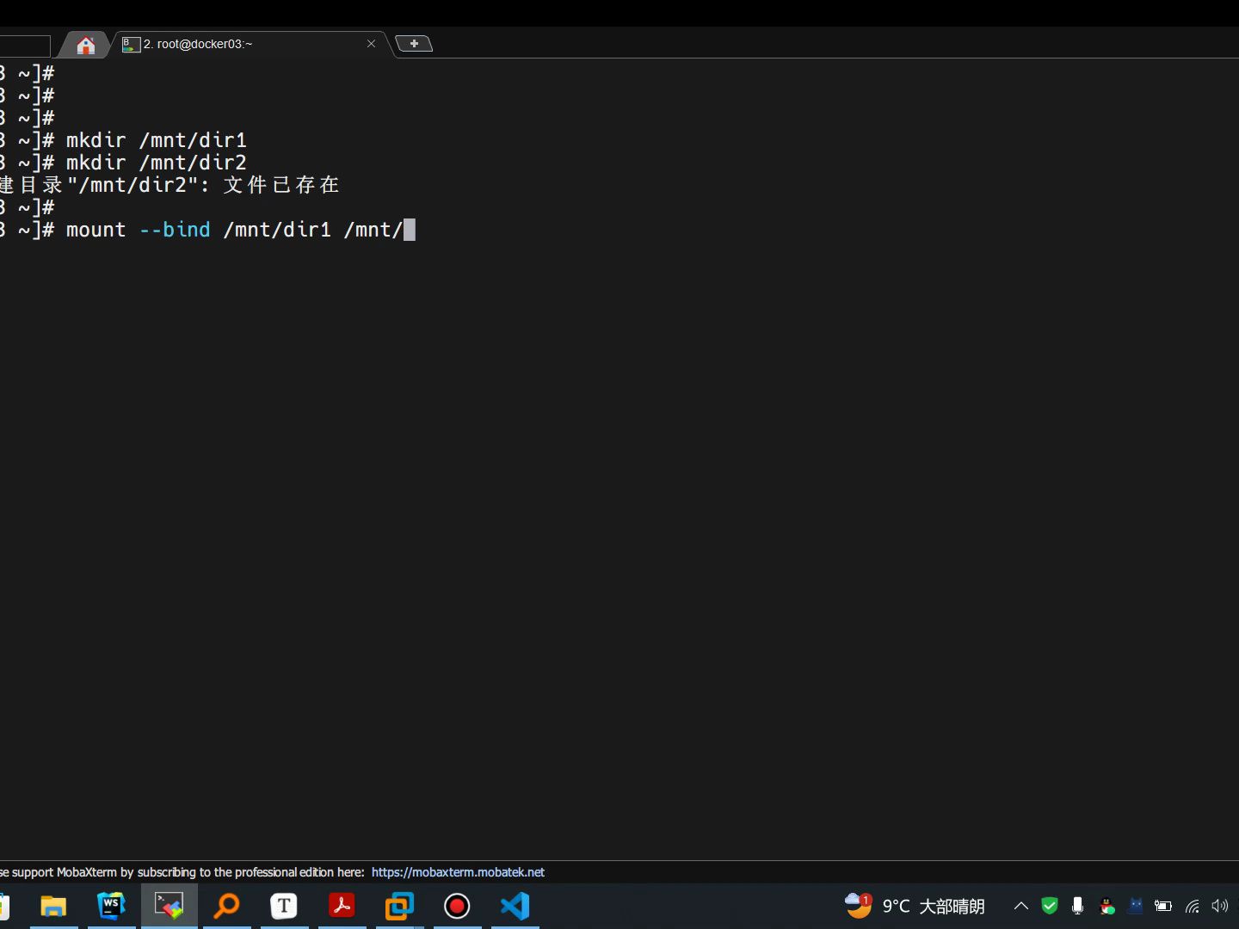1239x929 pixels.
Task: Click the session icon on the docker03 tab
Action: tap(130, 44)
